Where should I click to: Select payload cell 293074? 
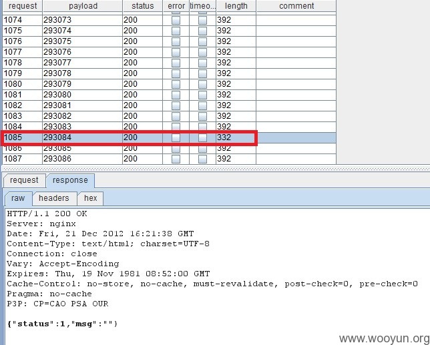point(83,31)
